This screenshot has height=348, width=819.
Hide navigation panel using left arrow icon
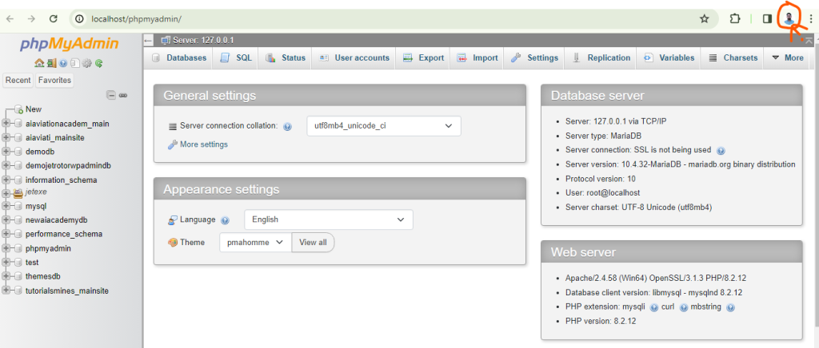tap(148, 40)
